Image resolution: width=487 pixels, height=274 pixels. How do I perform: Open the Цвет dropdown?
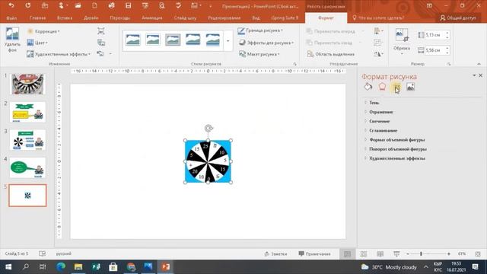click(37, 43)
